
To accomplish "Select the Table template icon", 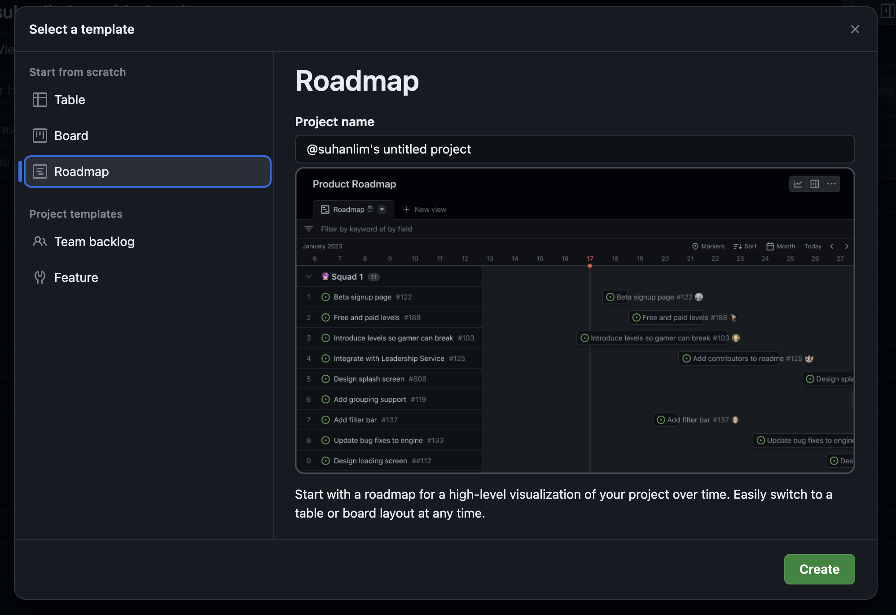I will click(40, 100).
